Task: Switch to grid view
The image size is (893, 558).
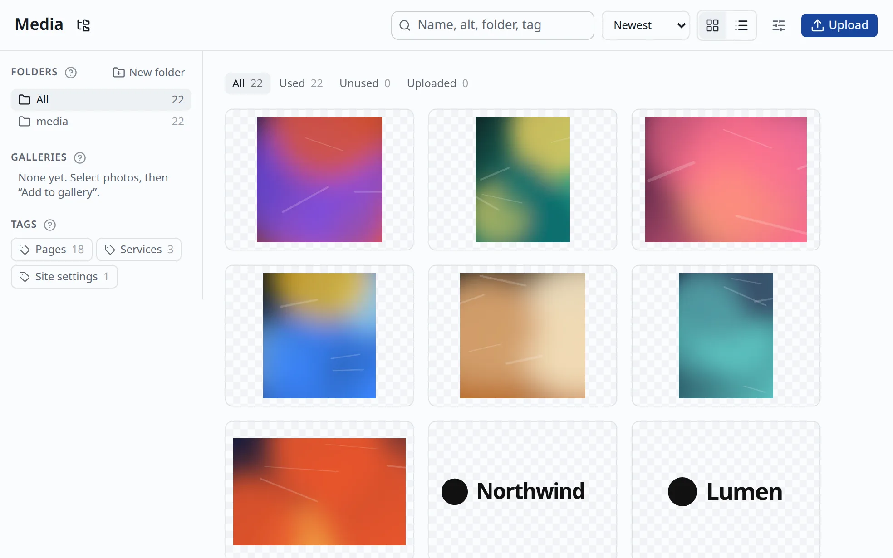Action: [x=712, y=25]
